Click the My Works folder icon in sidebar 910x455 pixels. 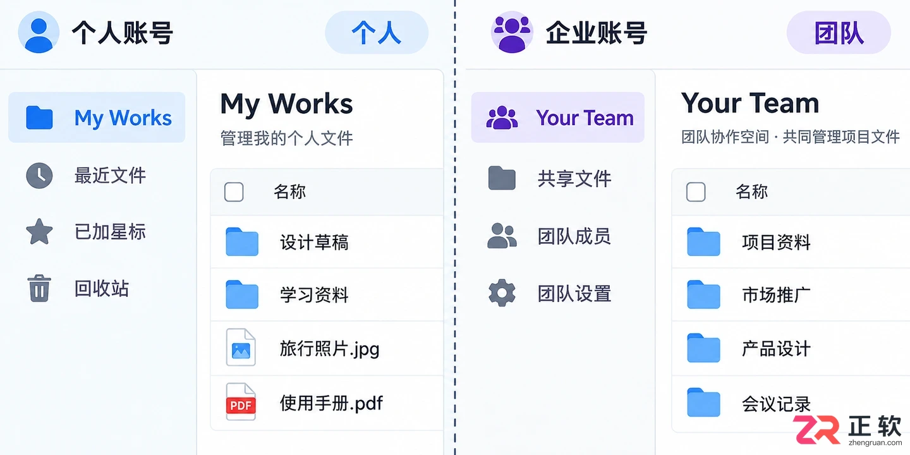(39, 118)
